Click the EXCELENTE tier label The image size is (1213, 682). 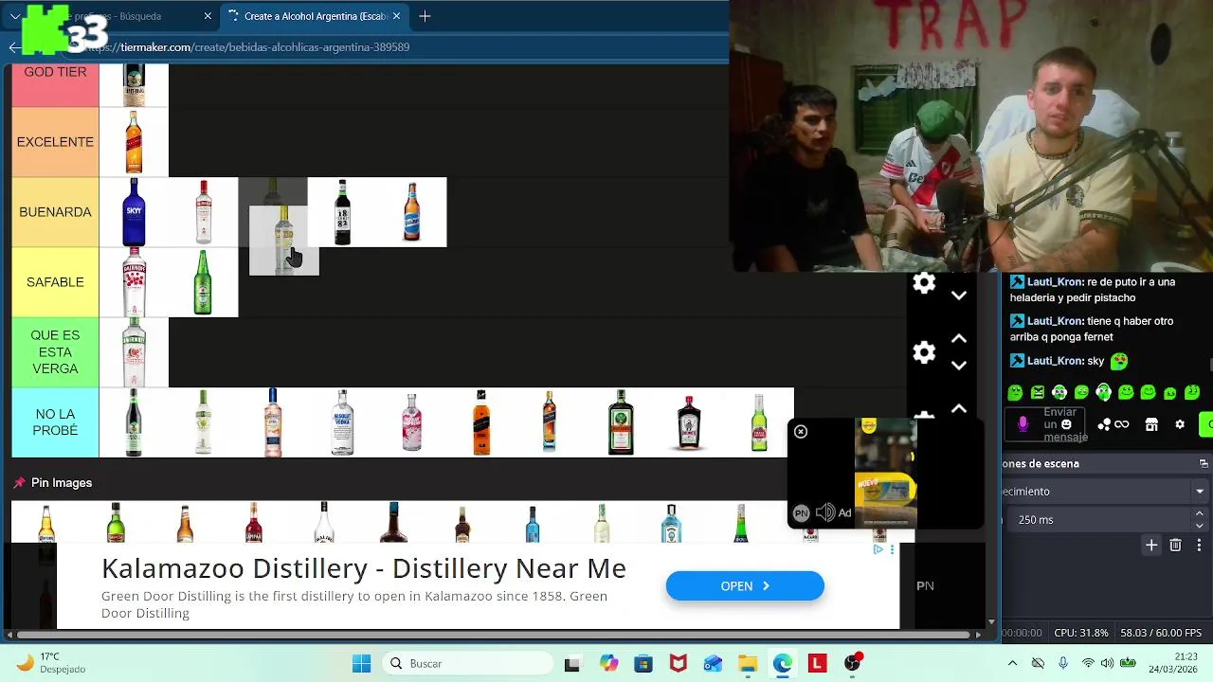(x=55, y=142)
